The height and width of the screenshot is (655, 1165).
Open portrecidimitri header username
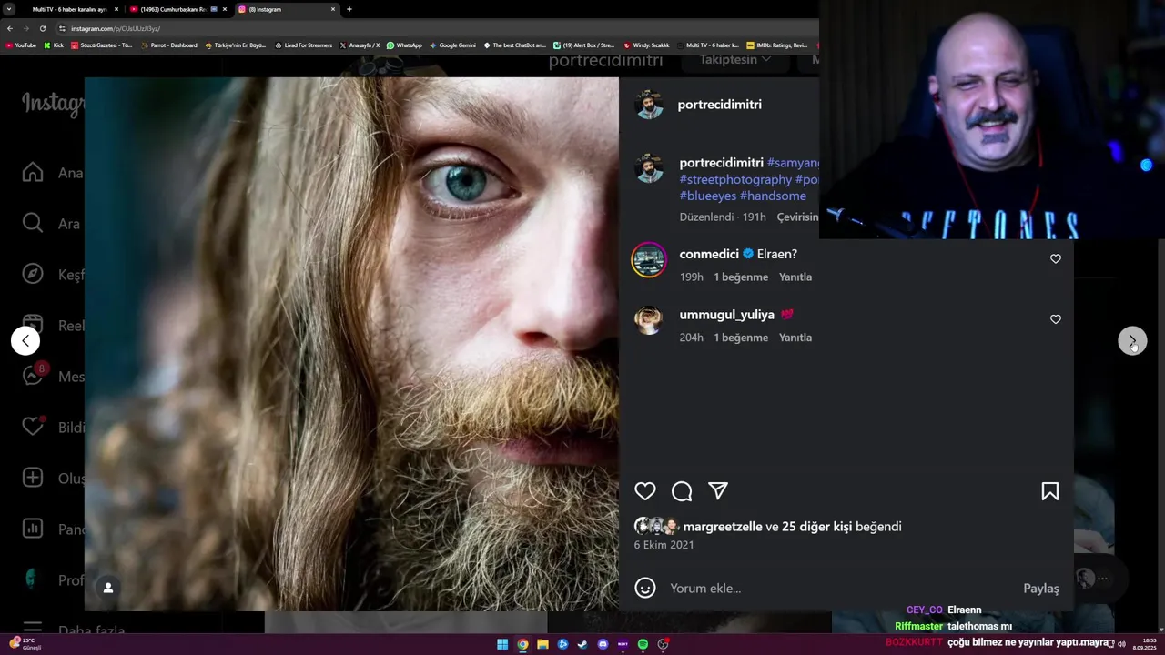[719, 105]
